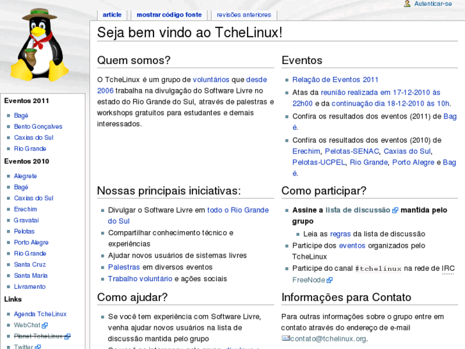Open the Planet TcheLinux link
The width and height of the screenshot is (465, 349).
tap(38, 336)
